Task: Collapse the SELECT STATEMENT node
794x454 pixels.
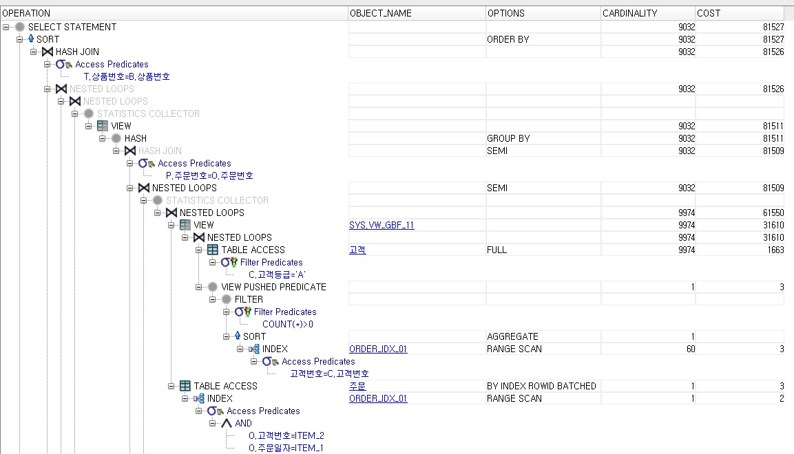Action: coord(6,27)
